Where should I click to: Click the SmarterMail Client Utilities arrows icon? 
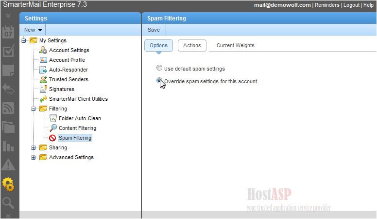43,99
